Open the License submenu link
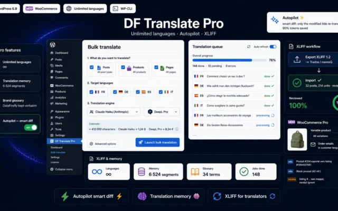 55,162
